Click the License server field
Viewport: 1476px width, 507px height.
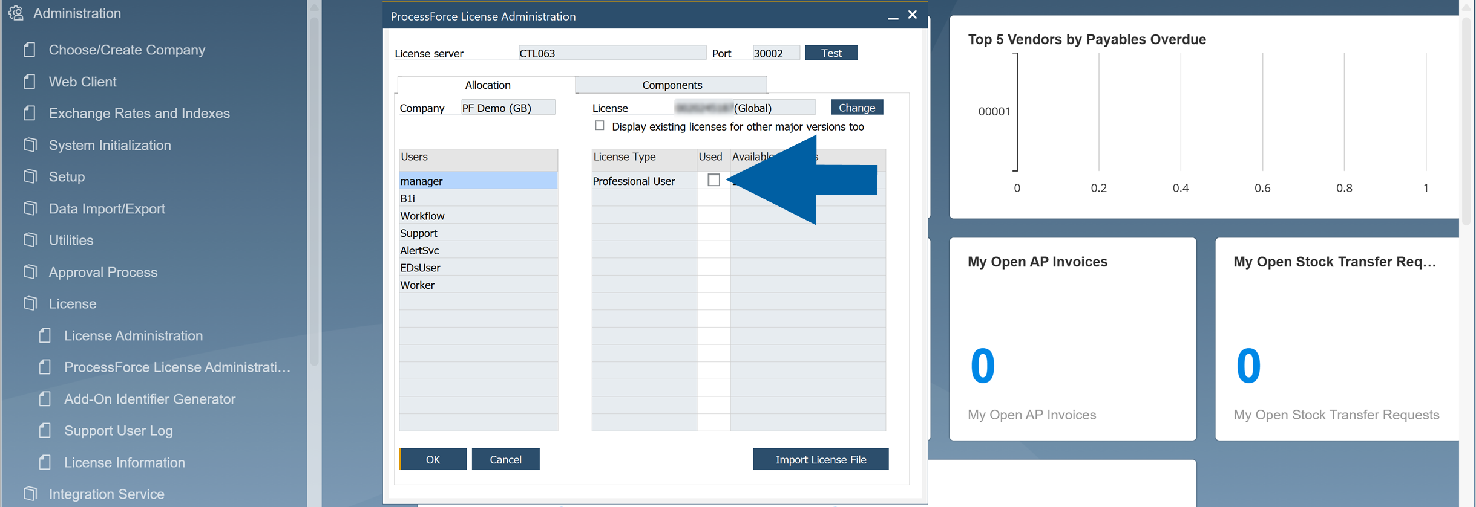pos(612,53)
